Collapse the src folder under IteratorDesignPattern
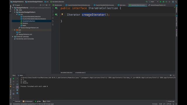 pos(17,14)
